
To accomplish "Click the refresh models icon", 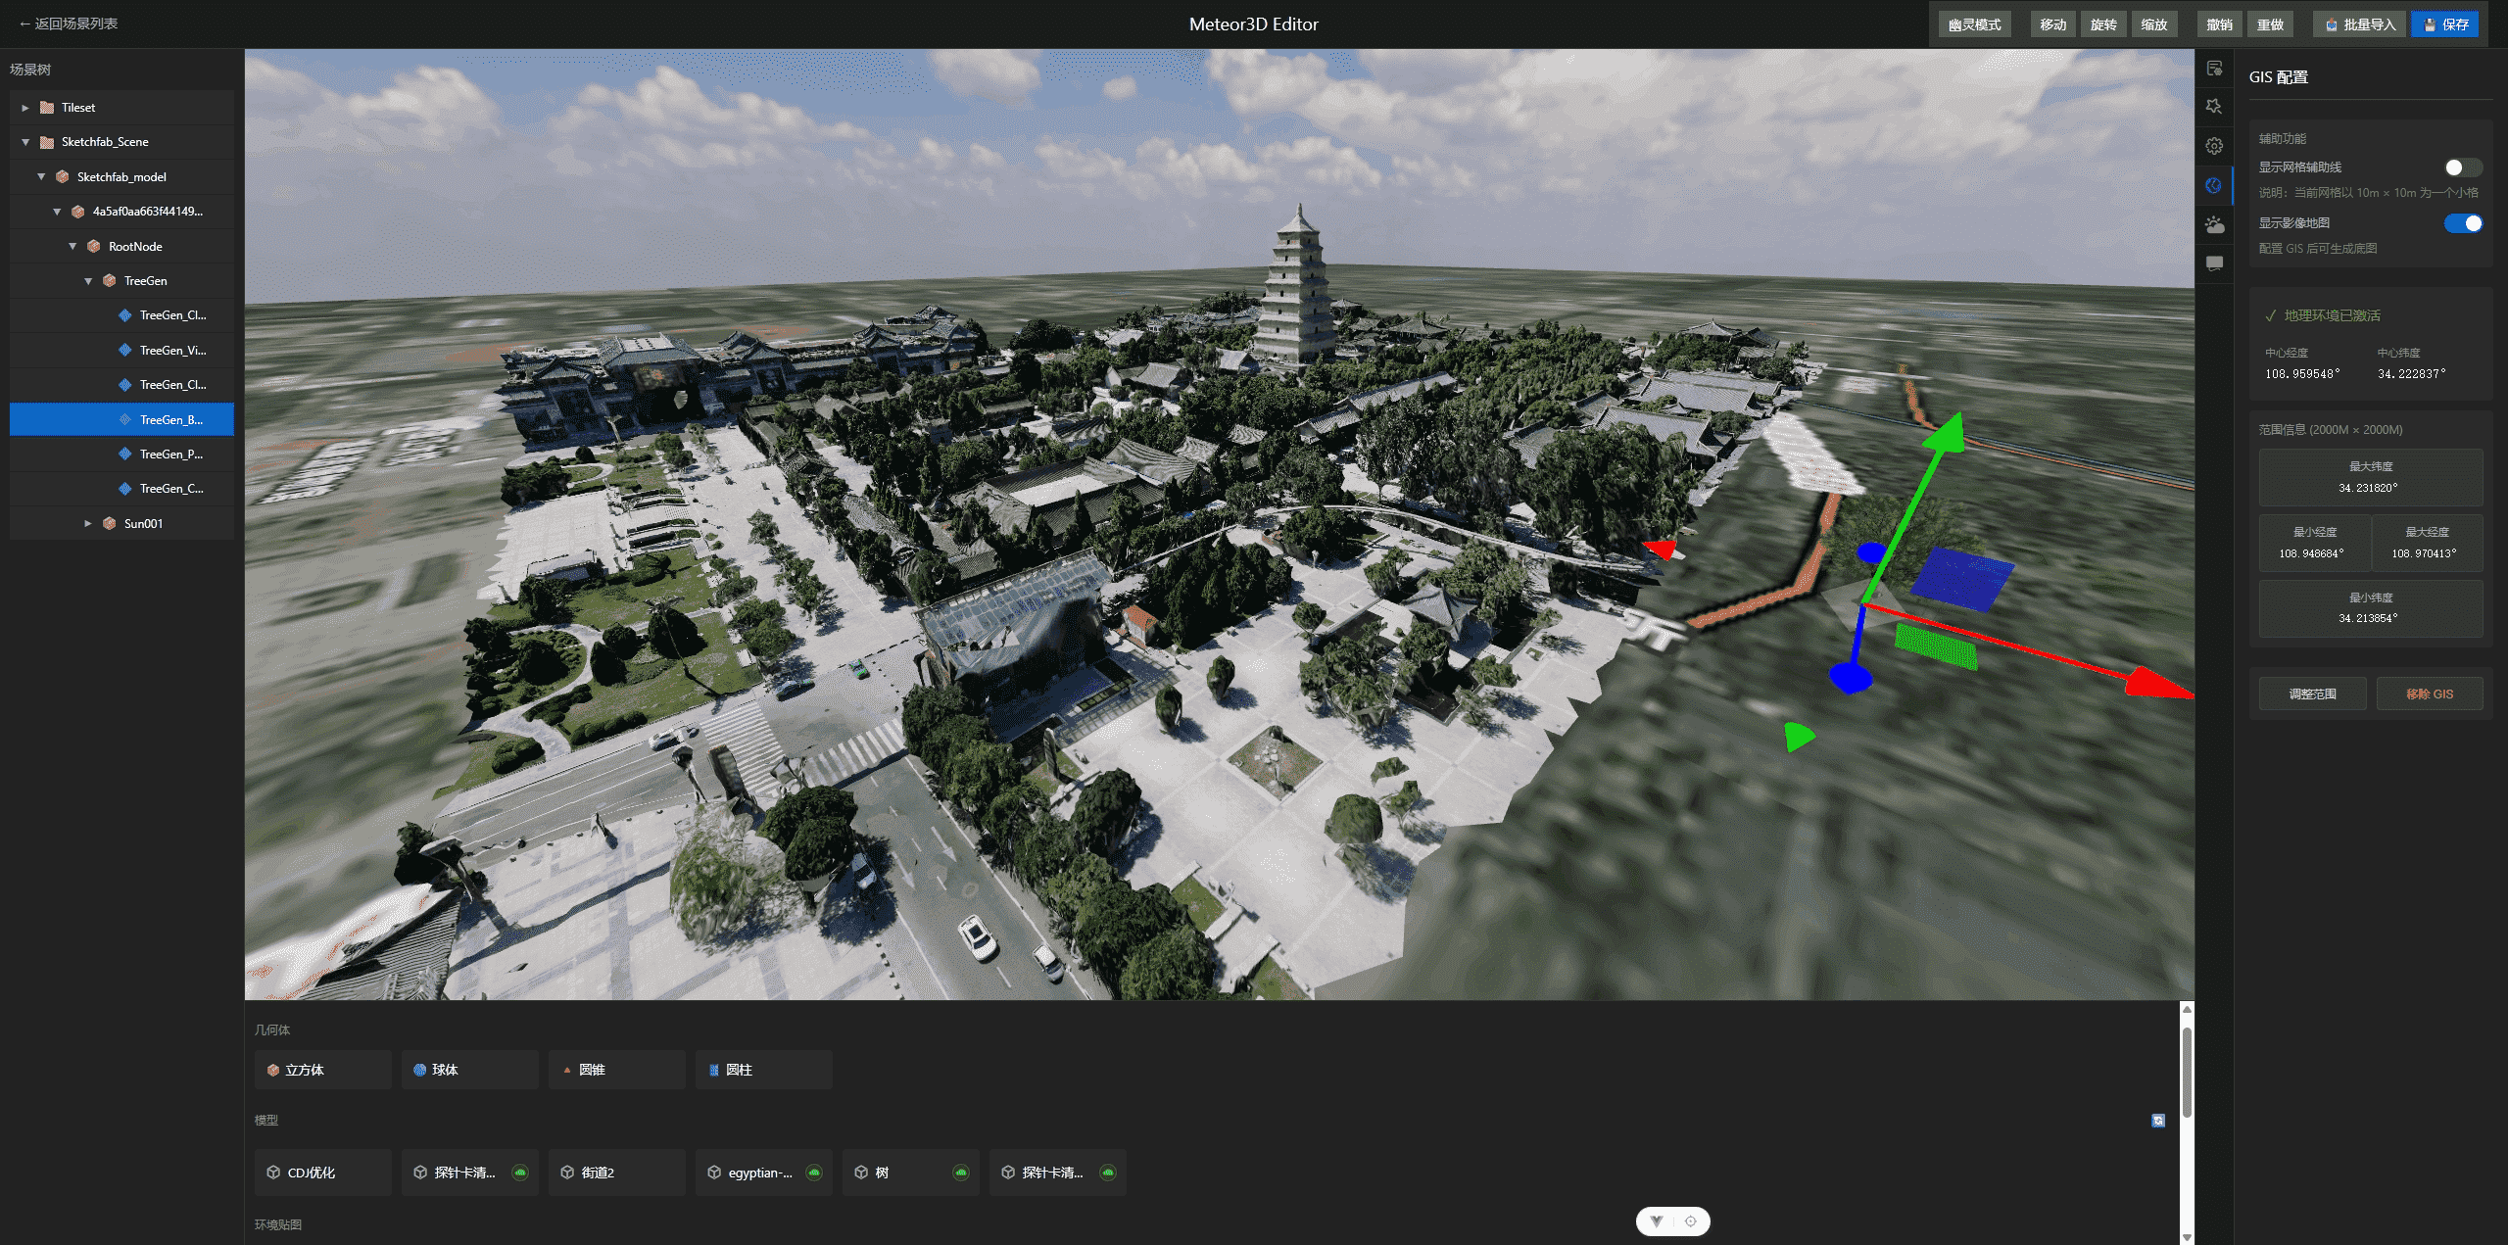I will [2158, 1121].
